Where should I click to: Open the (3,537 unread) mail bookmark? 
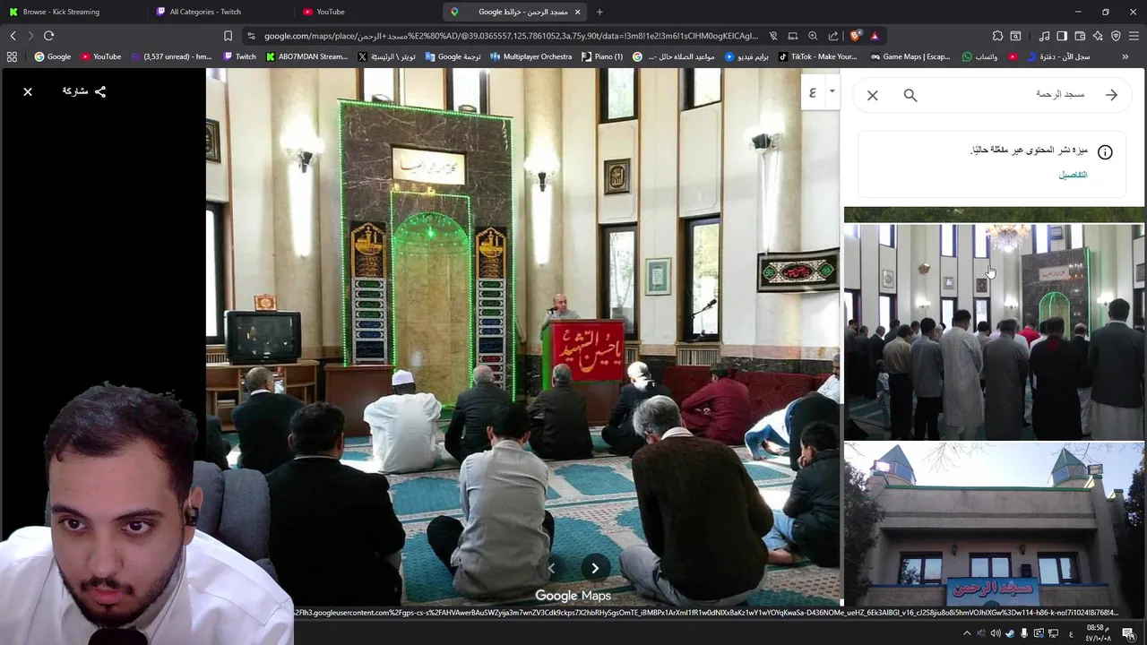point(171,56)
